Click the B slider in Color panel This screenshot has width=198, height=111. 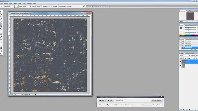[191, 32]
